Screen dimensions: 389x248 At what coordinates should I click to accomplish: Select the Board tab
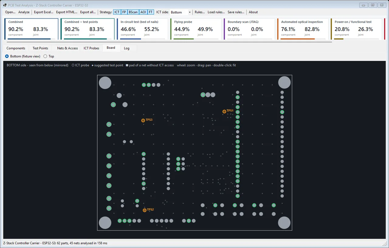pos(111,48)
